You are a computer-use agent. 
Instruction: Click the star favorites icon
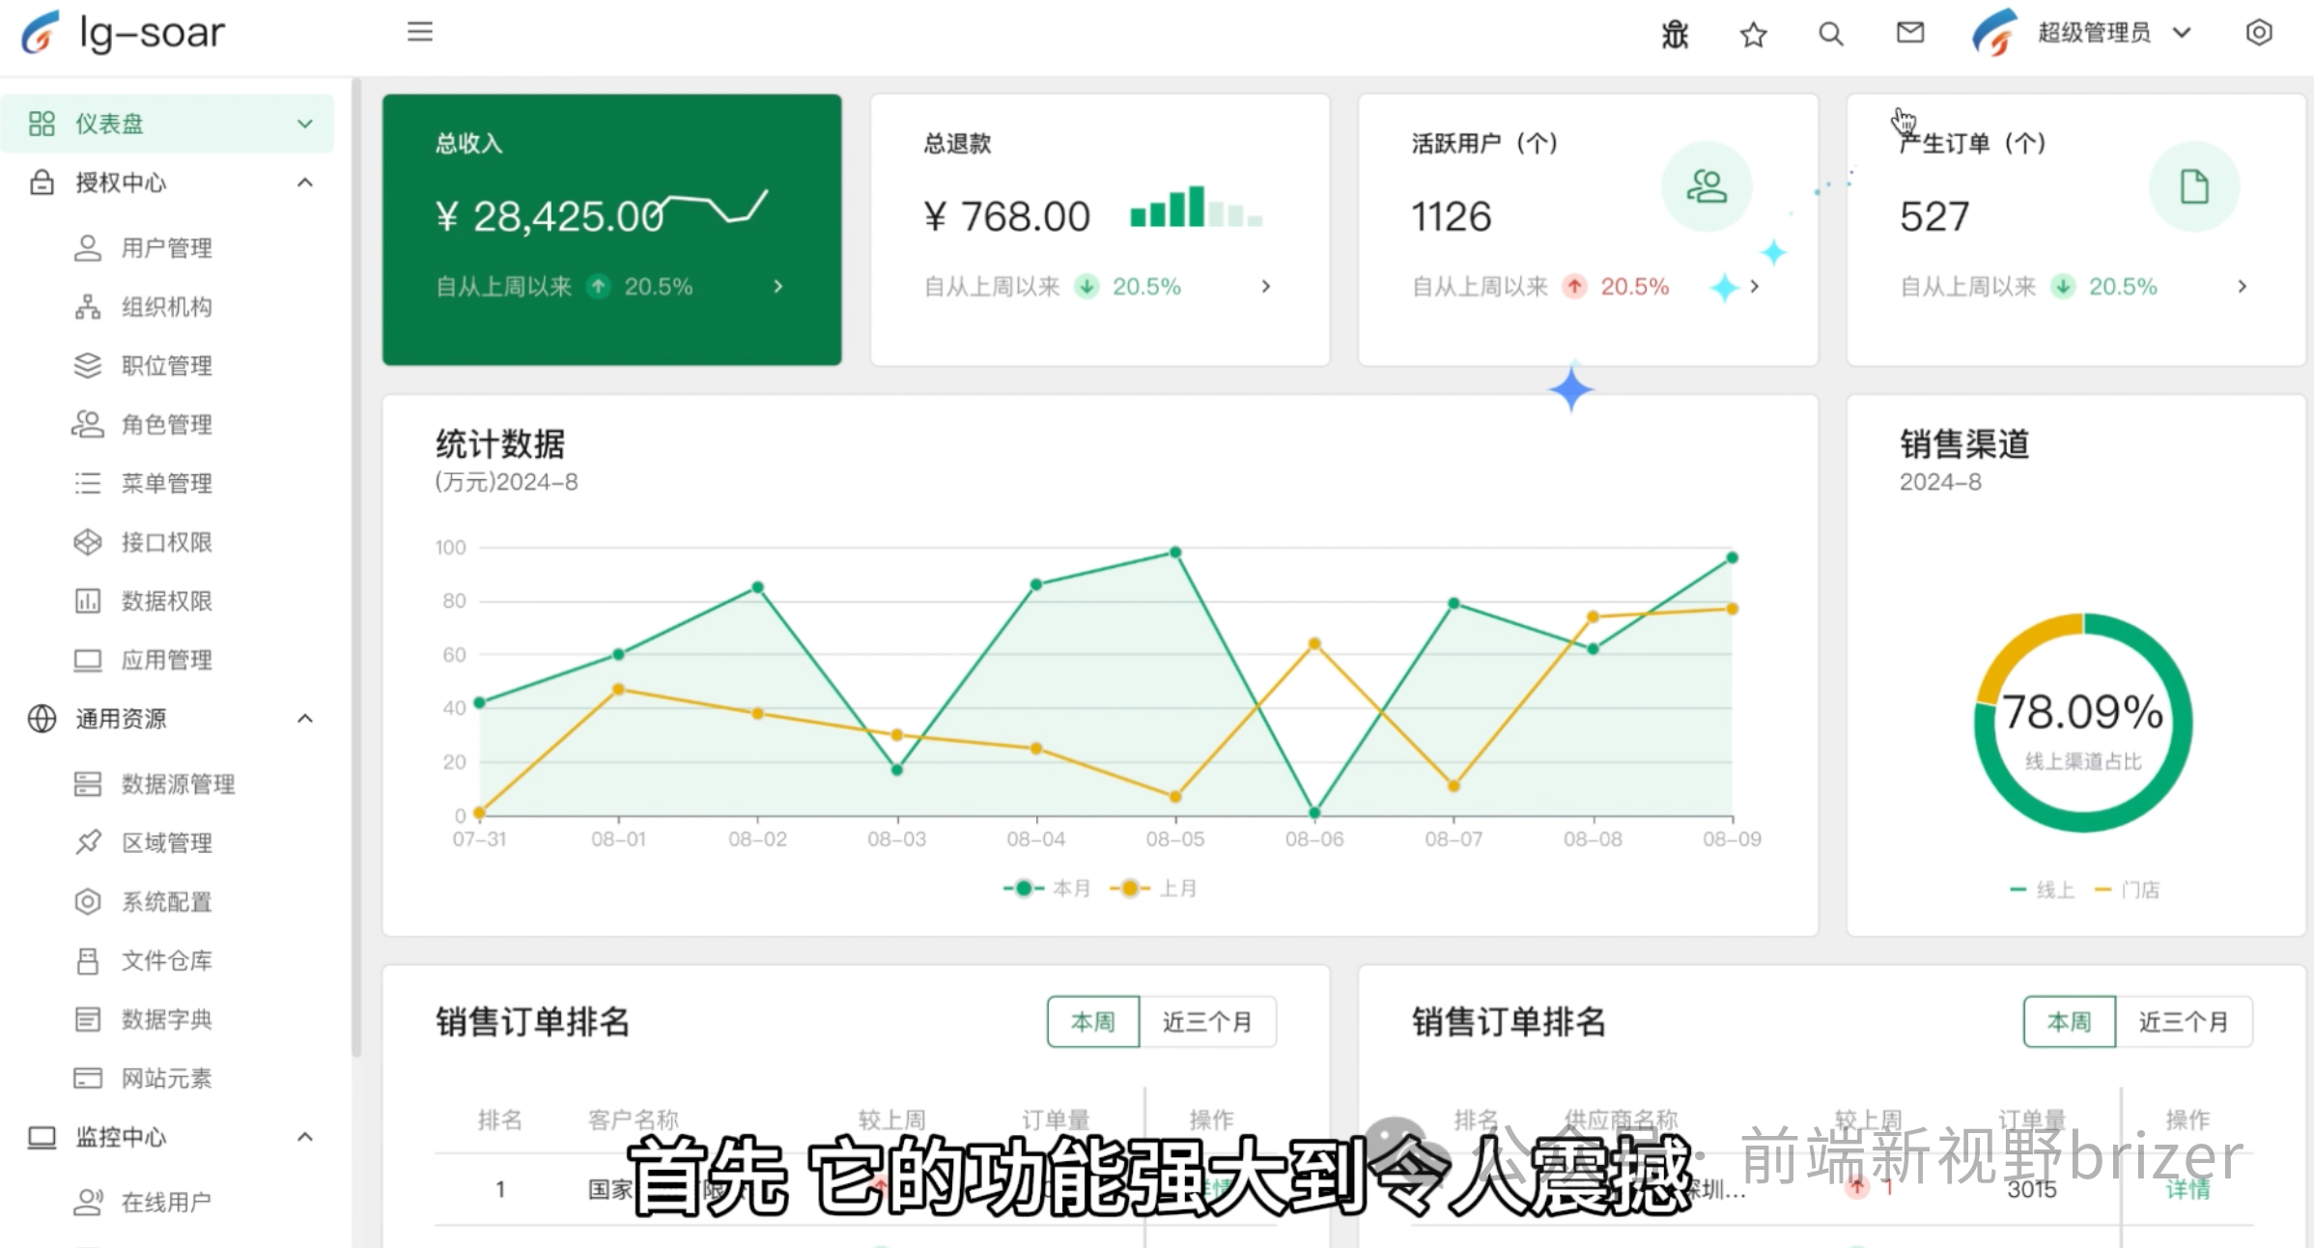tap(1753, 35)
